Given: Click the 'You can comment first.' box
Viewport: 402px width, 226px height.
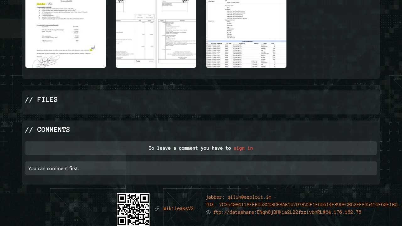Looking at the screenshot, I should pyautogui.click(x=201, y=168).
